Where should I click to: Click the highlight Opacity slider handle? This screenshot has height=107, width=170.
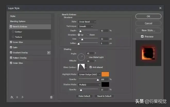[x=98, y=80]
